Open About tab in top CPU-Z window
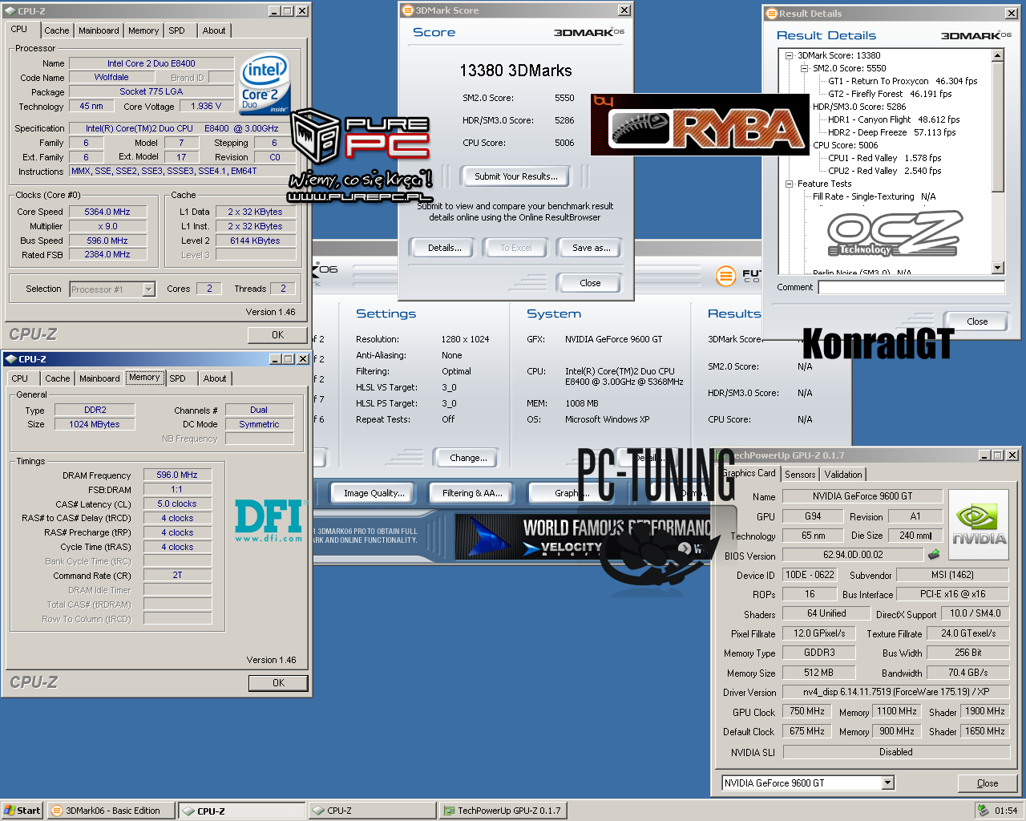The width and height of the screenshot is (1026, 821). (214, 30)
